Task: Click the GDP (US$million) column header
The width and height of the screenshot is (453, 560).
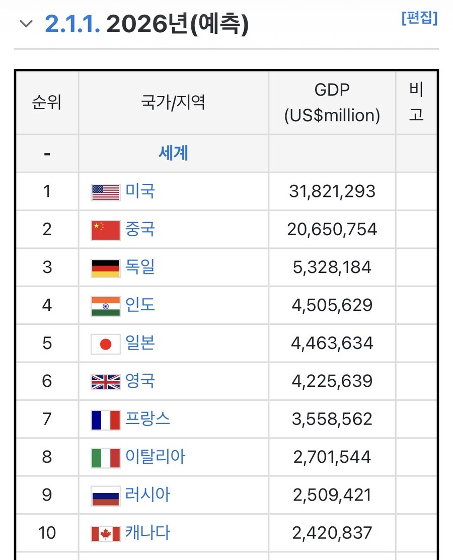Action: [332, 102]
